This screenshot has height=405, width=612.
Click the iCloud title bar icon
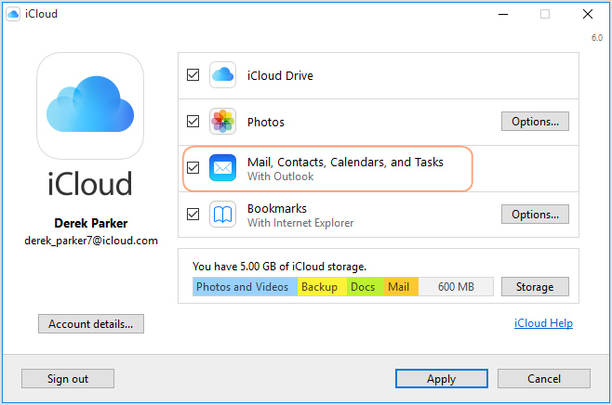pos(15,14)
